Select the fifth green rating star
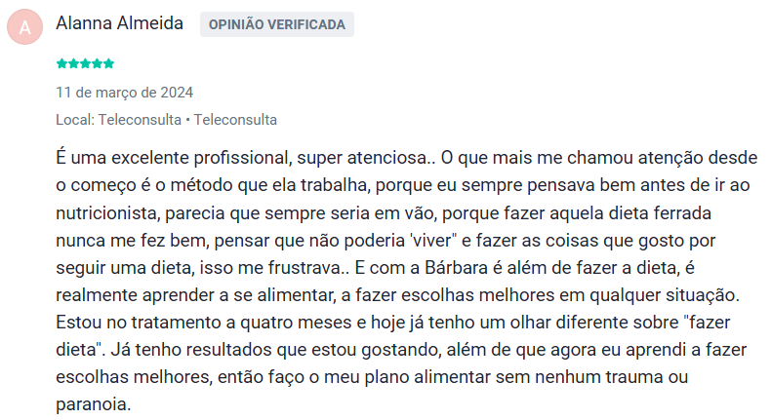The width and height of the screenshot is (771, 420). (x=108, y=64)
